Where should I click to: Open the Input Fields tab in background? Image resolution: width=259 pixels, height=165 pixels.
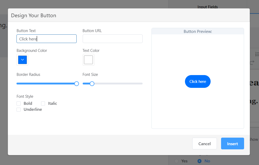208,7
